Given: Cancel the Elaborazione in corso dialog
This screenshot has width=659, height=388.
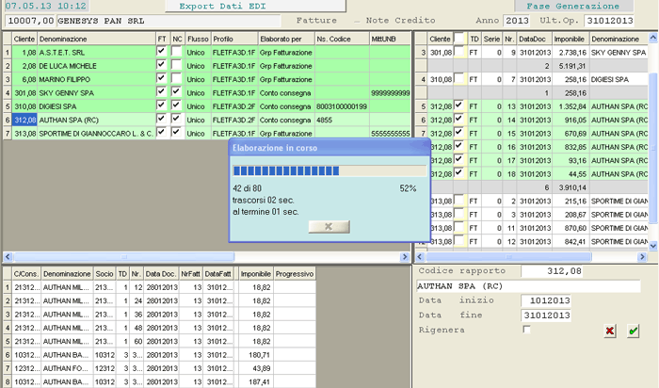Looking at the screenshot, I should 329,227.
